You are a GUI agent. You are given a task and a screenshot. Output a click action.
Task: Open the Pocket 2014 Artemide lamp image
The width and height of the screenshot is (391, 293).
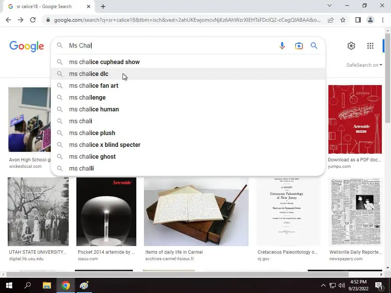106,212
